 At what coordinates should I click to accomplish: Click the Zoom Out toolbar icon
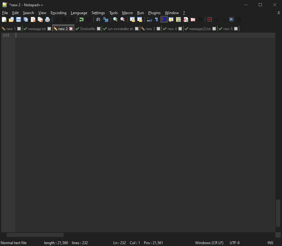tap(123, 19)
